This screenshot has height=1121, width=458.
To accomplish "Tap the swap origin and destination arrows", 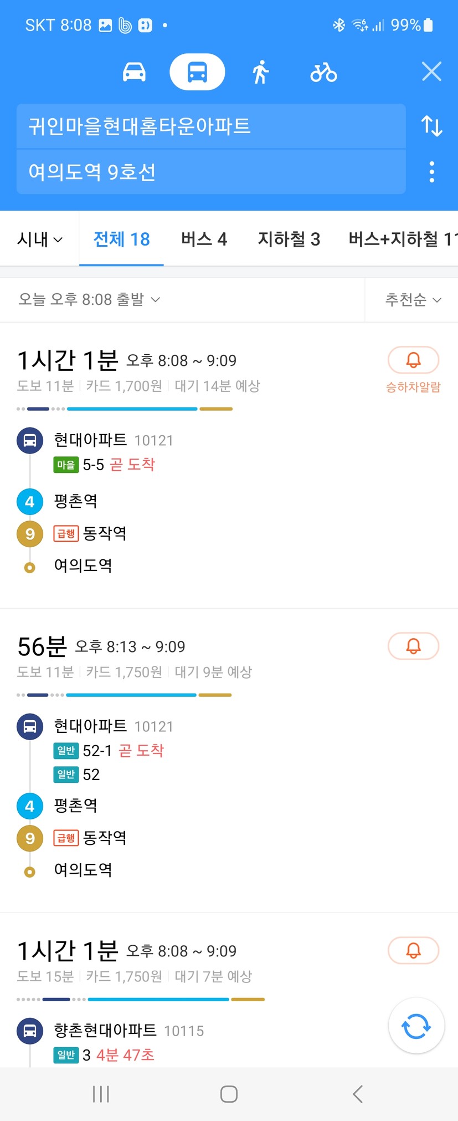I will coord(431,126).
